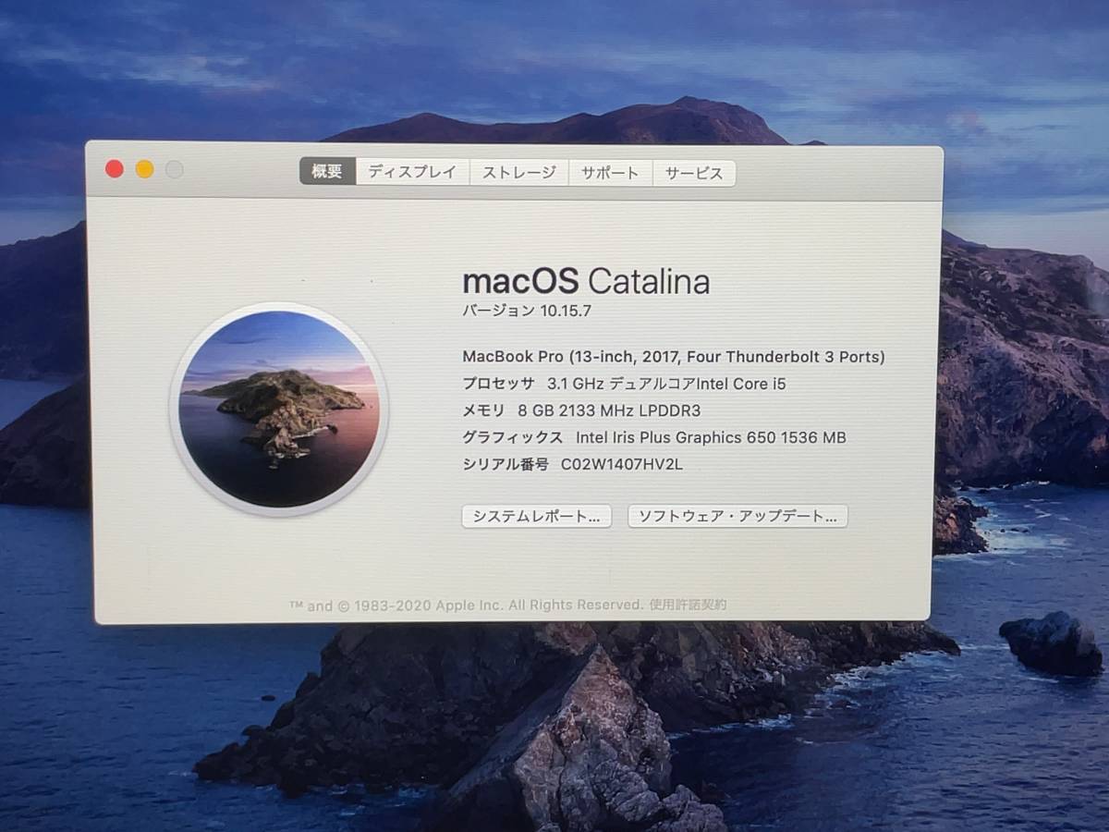Show the サービス tab
Viewport: 1109px width, 832px height.
(694, 173)
